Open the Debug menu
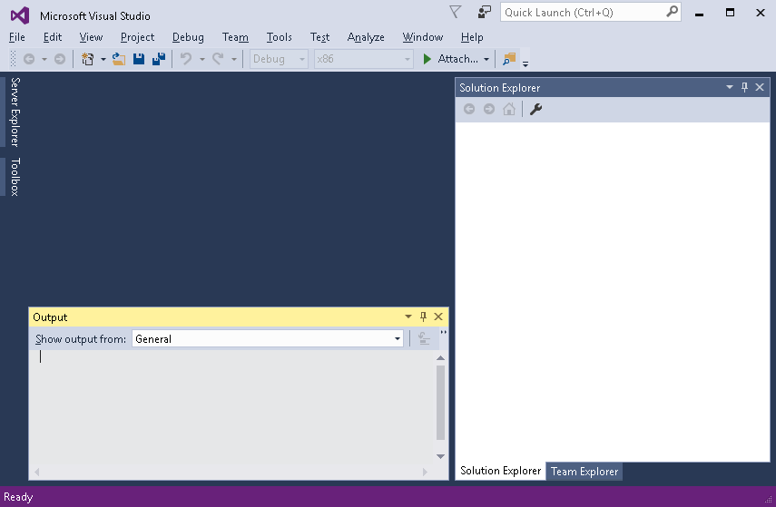The width and height of the screenshot is (776, 507). 188,37
